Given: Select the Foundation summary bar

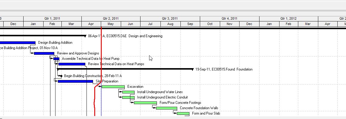Looking at the screenshot, I should (125, 69).
